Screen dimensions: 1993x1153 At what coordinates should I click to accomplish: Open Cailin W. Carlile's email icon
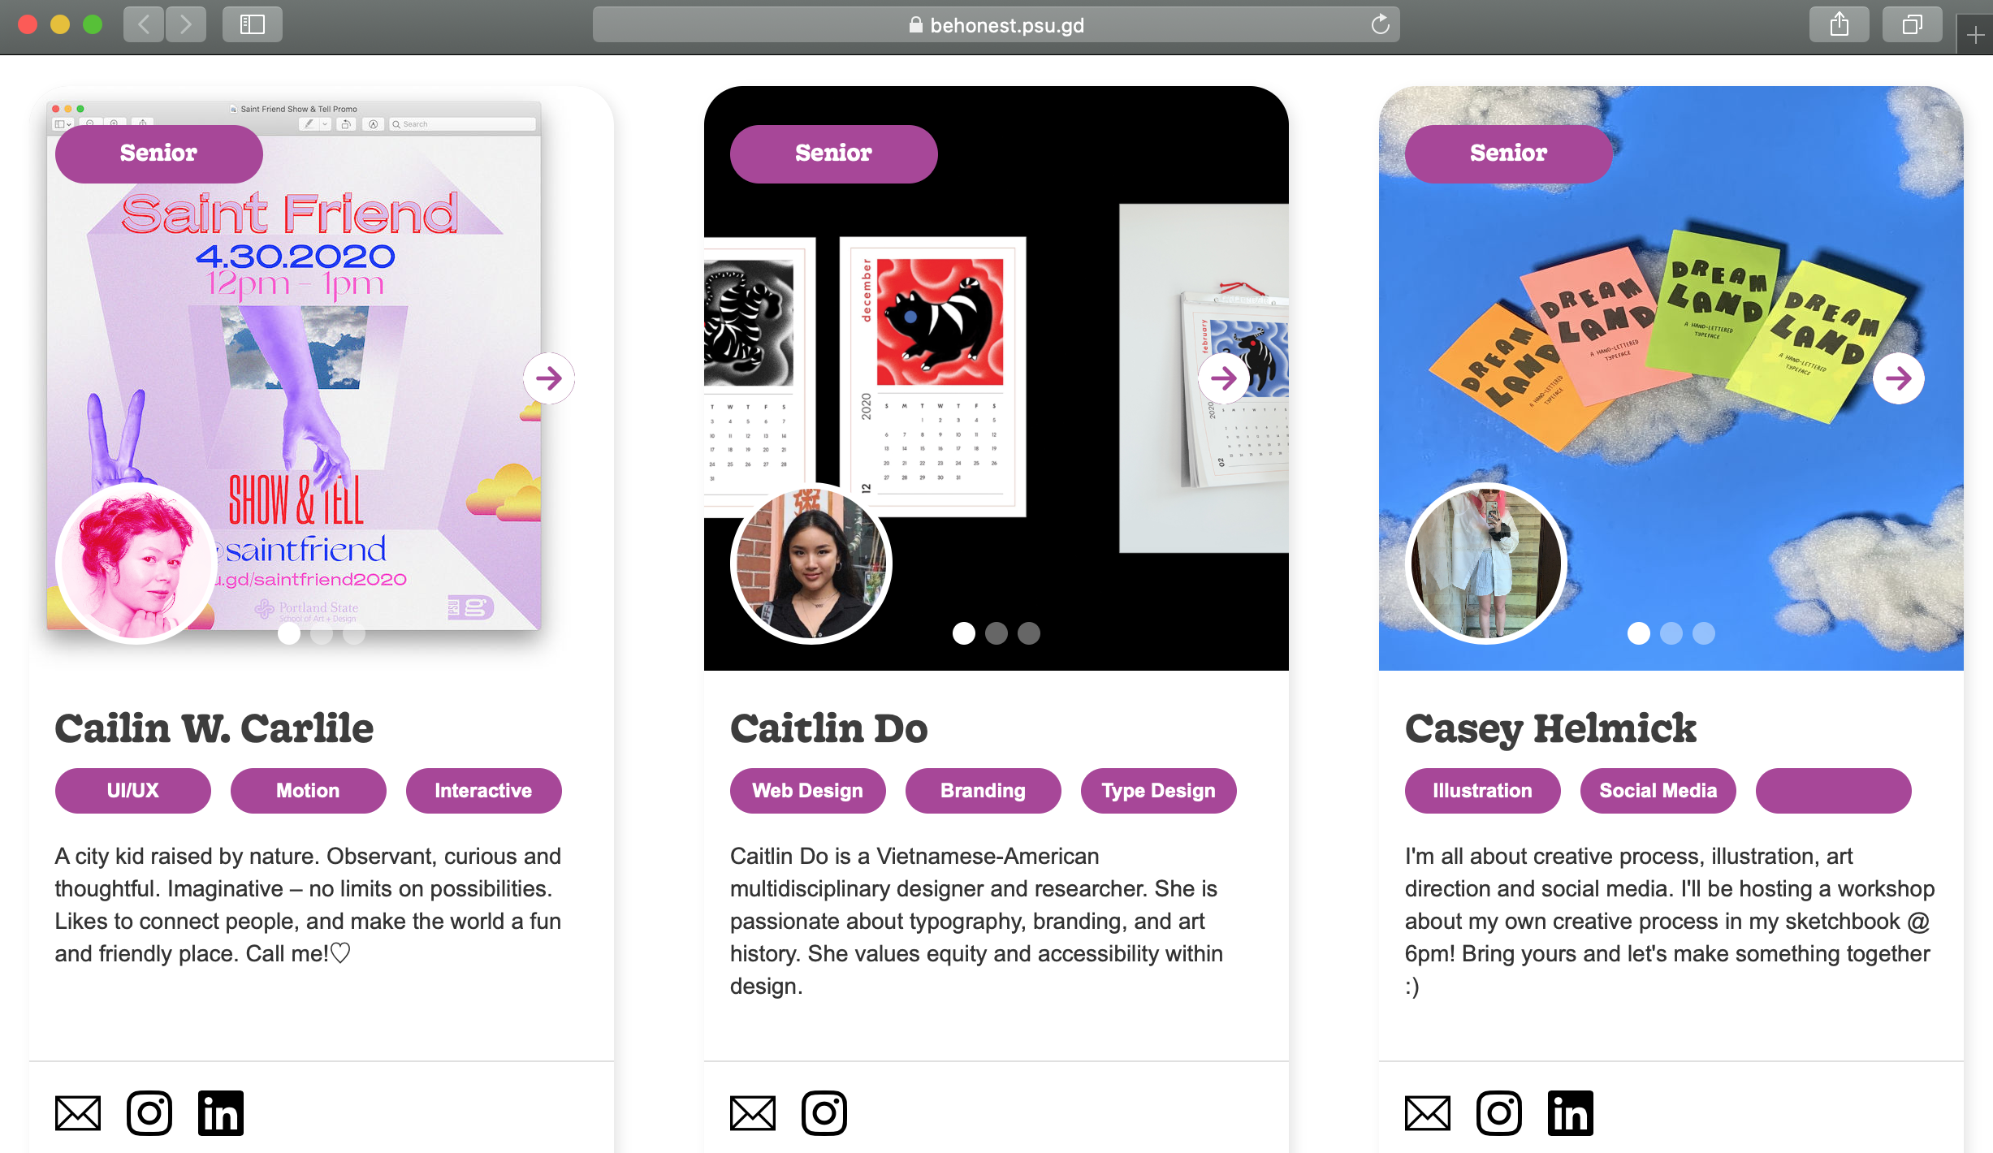(x=78, y=1113)
